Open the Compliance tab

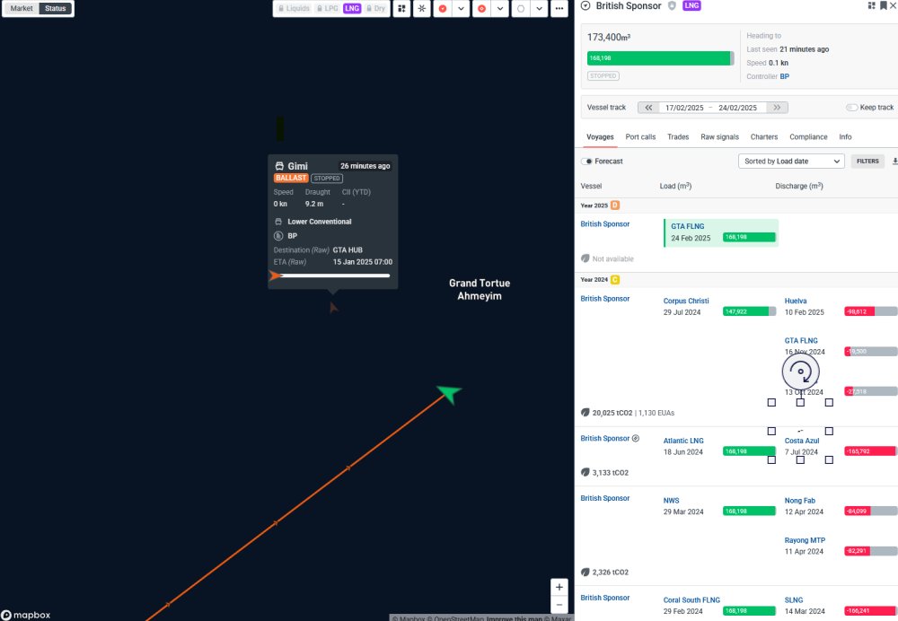[808, 137]
